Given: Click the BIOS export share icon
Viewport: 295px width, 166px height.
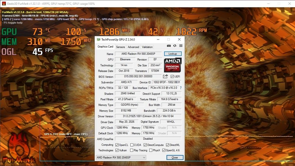Looking at the screenshot, I should click(165, 76).
